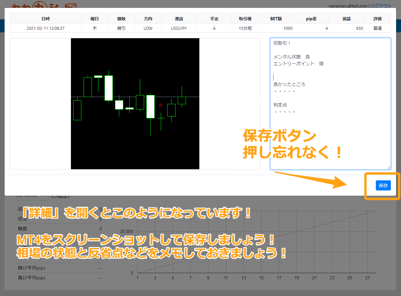The image size is (401, 296).
Task: Select the 15分短 trade type cell
Action: pyautogui.click(x=245, y=28)
